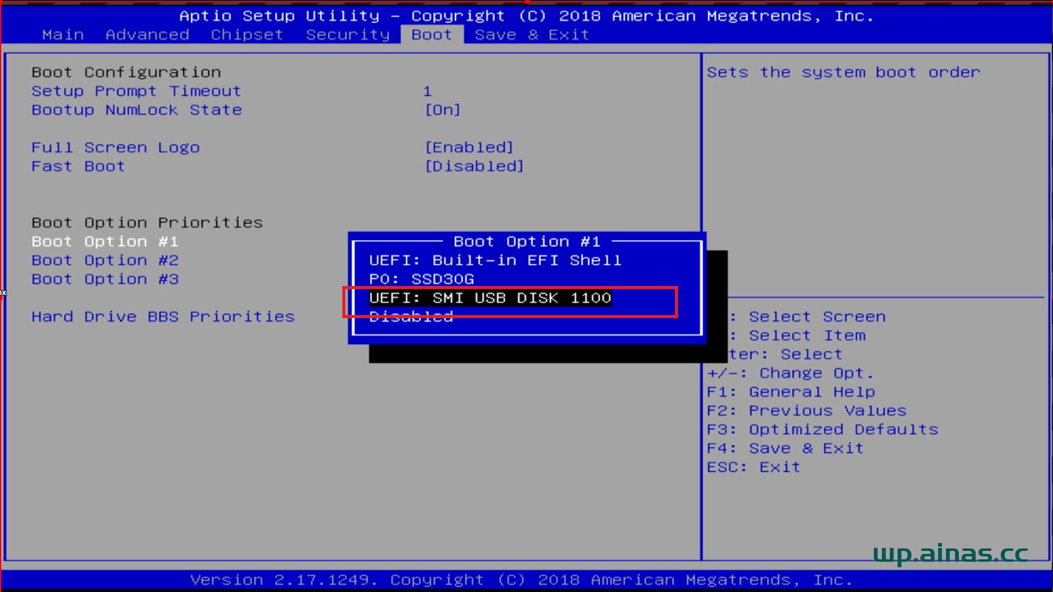Choose P0: SSD30G boot option
Viewport: 1053px width, 592px height.
pyautogui.click(x=422, y=279)
